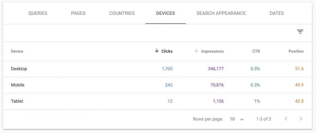Select the Countries tab
Viewport: 316px width, 133px height.
pos(122,13)
